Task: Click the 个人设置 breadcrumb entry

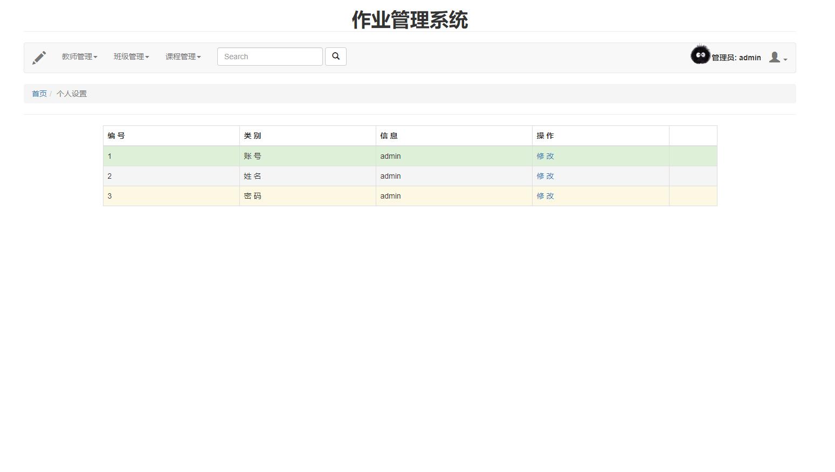Action: (72, 93)
